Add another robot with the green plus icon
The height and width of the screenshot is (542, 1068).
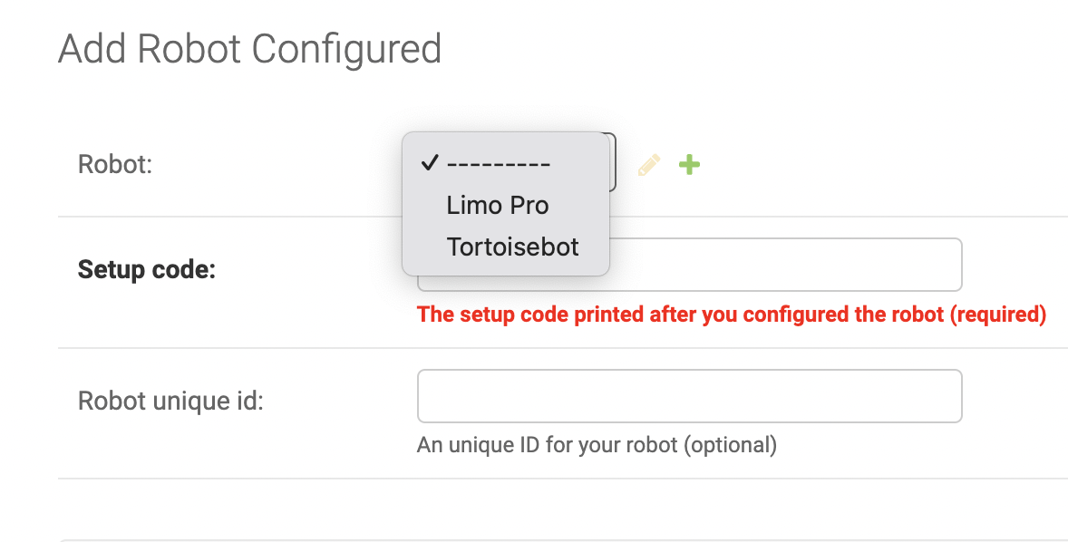(689, 165)
